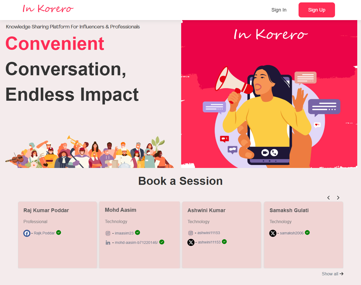Click verified badge next to imaasim23
The image size is (361, 285).
point(137,232)
